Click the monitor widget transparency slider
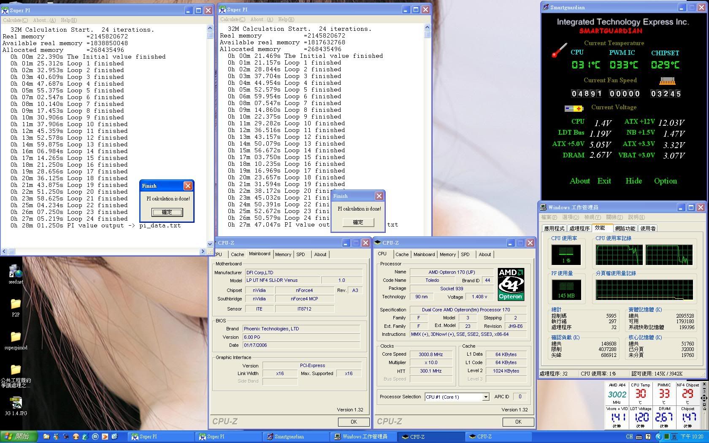709x443 pixels. point(704,421)
